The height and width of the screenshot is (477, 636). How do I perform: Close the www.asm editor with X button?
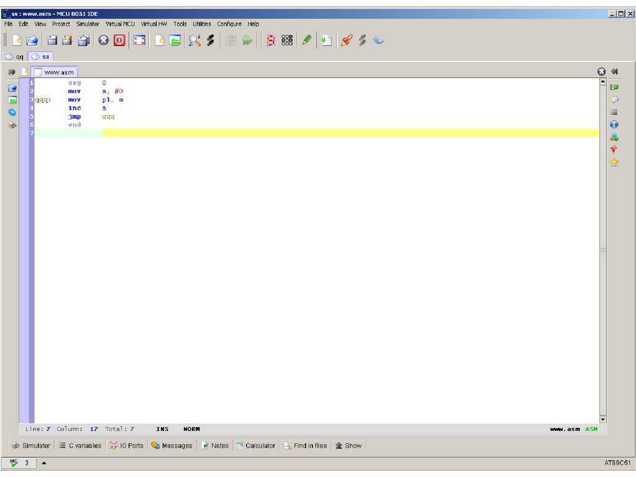601,72
